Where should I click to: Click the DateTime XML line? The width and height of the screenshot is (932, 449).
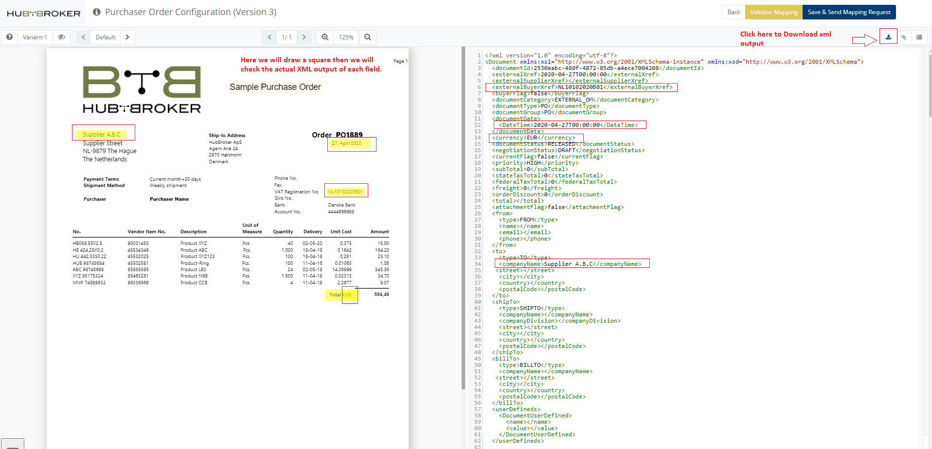pos(568,125)
